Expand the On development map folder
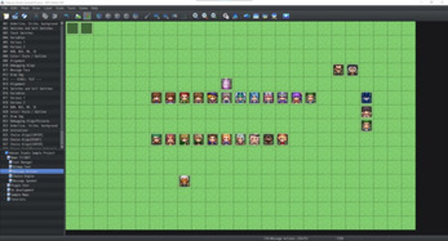448x241 pixels. point(5,190)
